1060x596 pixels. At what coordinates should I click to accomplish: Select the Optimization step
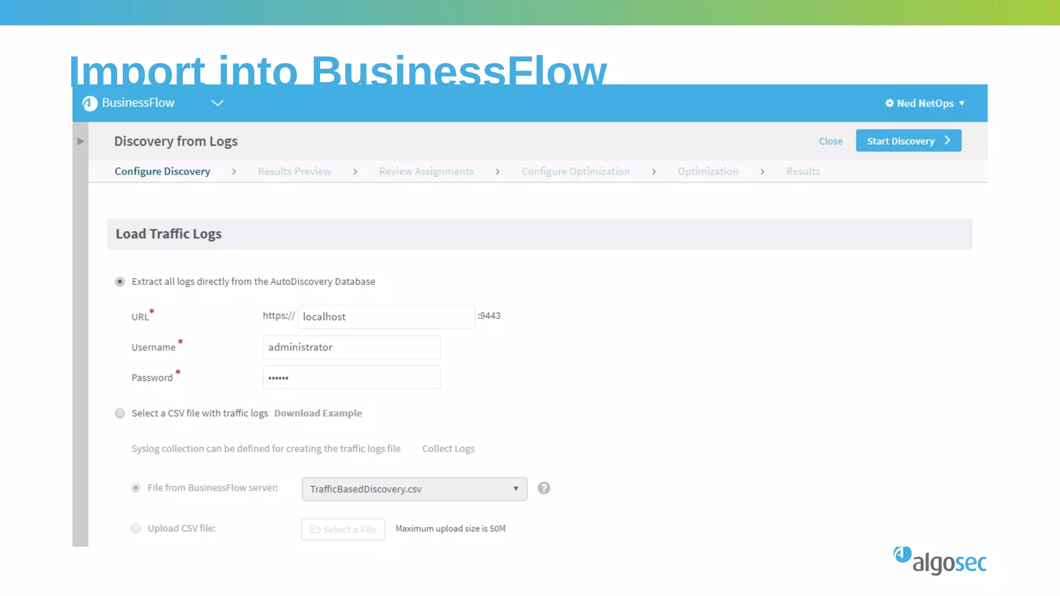(x=708, y=171)
